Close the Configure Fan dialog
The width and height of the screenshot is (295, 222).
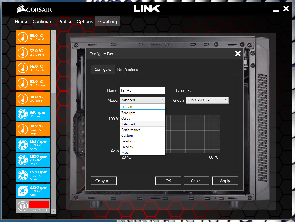pyautogui.click(x=238, y=54)
